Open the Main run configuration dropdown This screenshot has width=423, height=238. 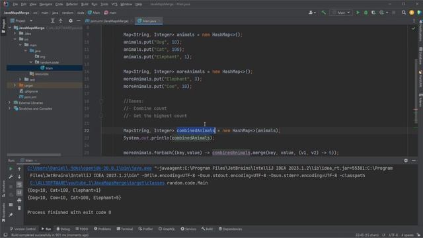pyautogui.click(x=341, y=13)
